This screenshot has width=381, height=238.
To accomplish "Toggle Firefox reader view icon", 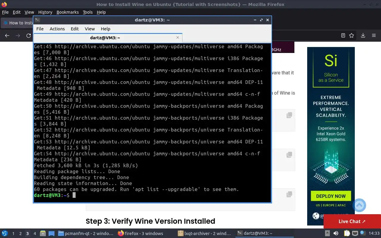I will [343, 35].
